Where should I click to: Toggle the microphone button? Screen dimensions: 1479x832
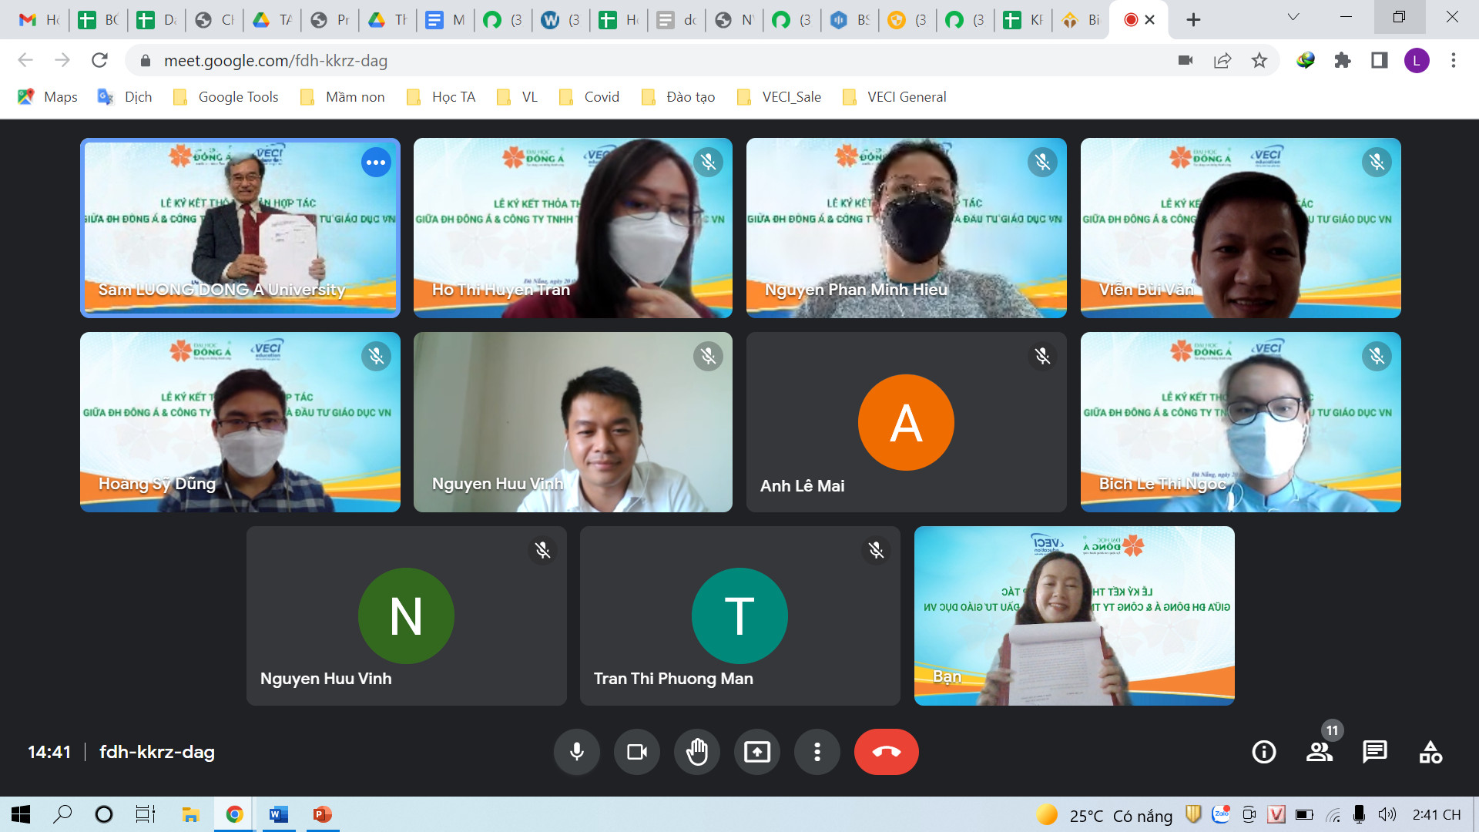[x=576, y=752]
